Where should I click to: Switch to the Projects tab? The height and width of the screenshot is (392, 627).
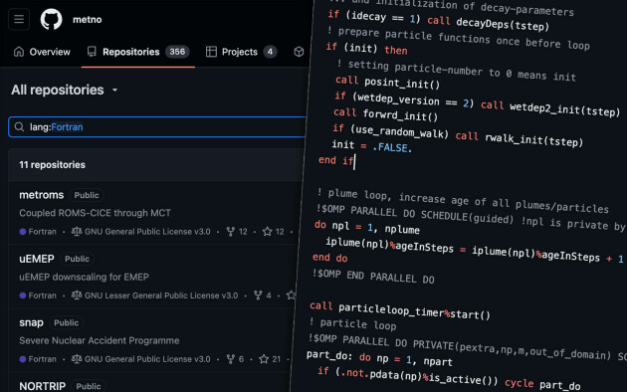(241, 52)
